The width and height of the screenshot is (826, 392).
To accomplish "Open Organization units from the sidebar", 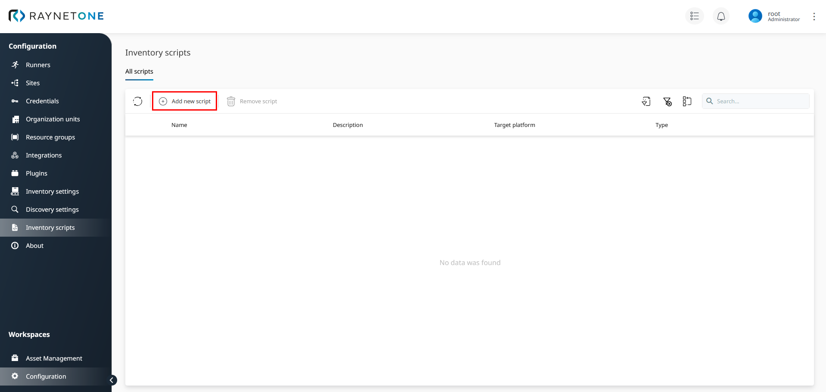I will tap(53, 119).
